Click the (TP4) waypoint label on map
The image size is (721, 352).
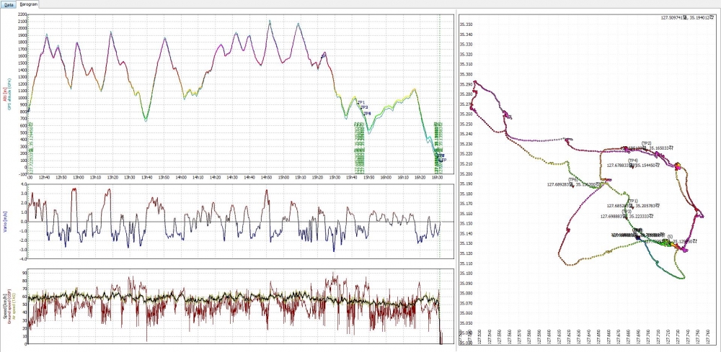633,161
